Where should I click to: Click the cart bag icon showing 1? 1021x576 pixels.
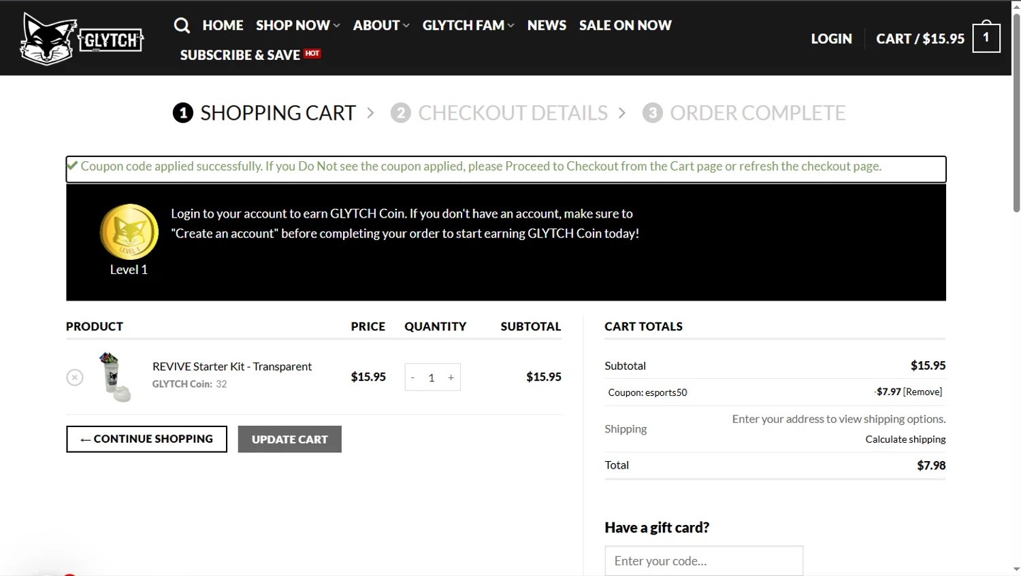(x=986, y=37)
